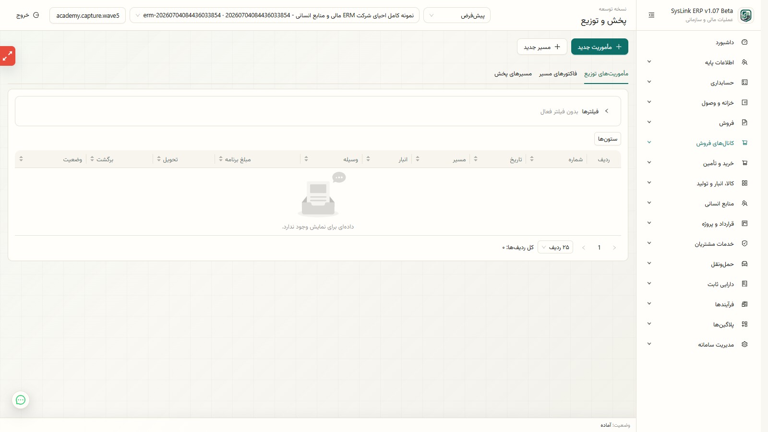Click the ردیف column header
Screen dimensions: 768x432
click(x=604, y=159)
